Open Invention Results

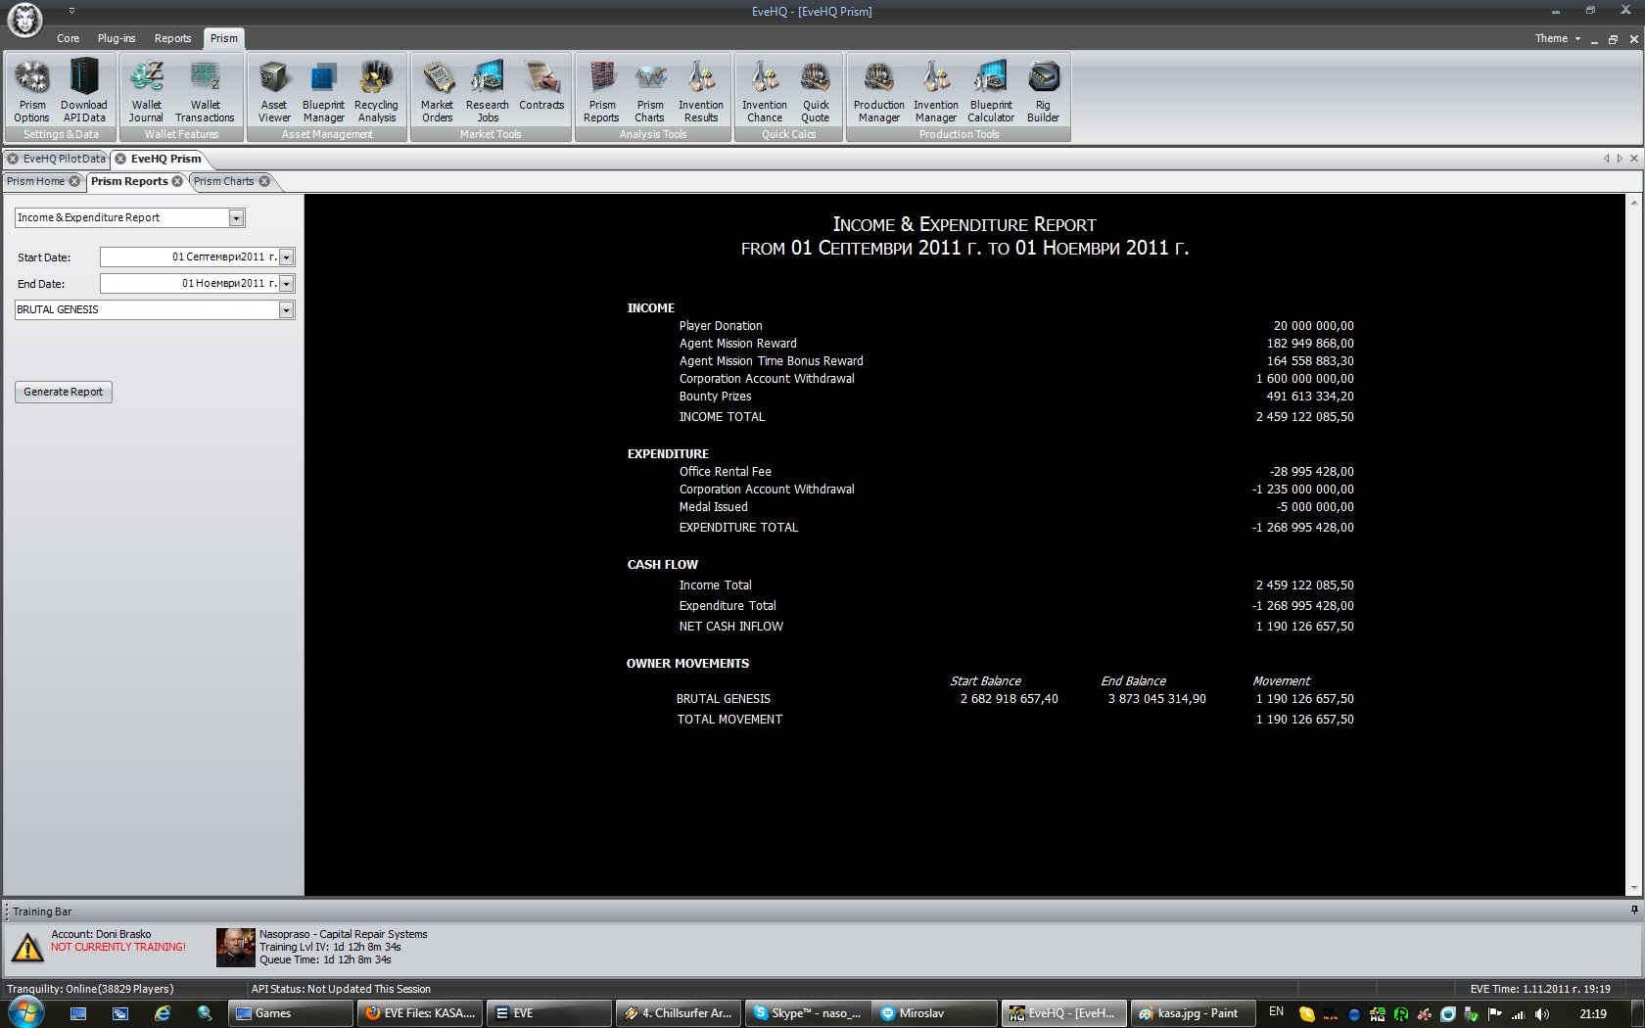pos(701,90)
